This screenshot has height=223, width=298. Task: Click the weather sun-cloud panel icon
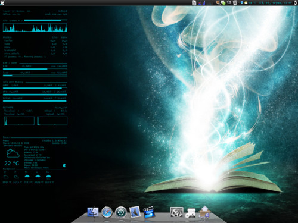pos(246,3)
